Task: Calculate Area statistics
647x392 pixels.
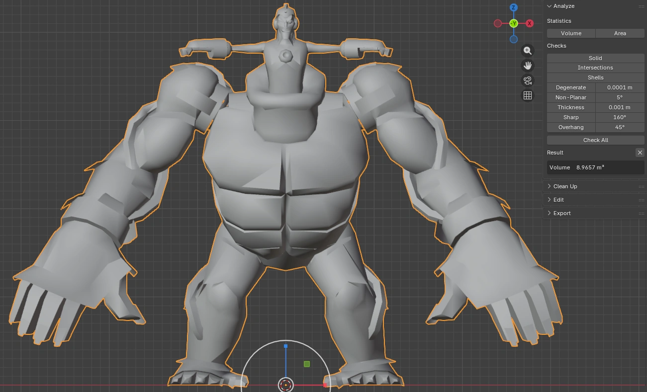Action: tap(620, 33)
